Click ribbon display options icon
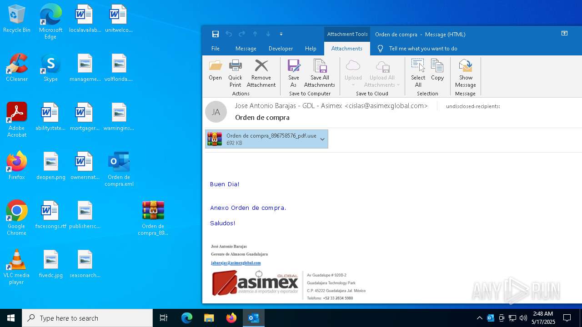The image size is (582, 327). pyautogui.click(x=564, y=34)
